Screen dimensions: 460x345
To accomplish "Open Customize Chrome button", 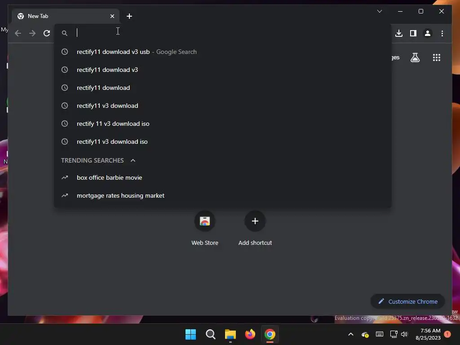I will point(407,301).
